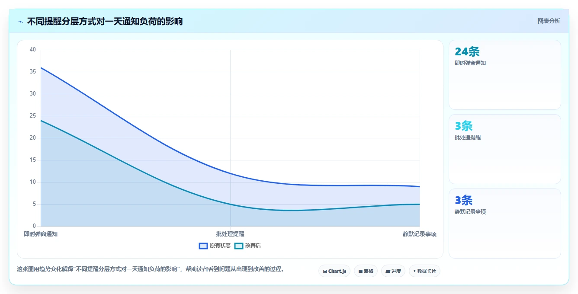
Task: Toggle the 原有状态 legend swatch
Action: pos(203,246)
